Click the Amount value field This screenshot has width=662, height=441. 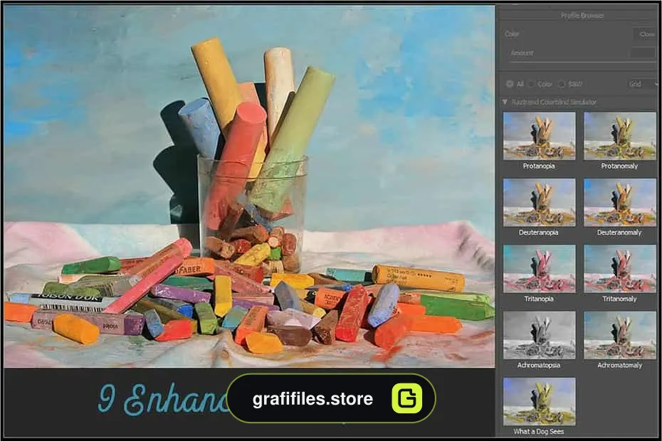click(643, 53)
